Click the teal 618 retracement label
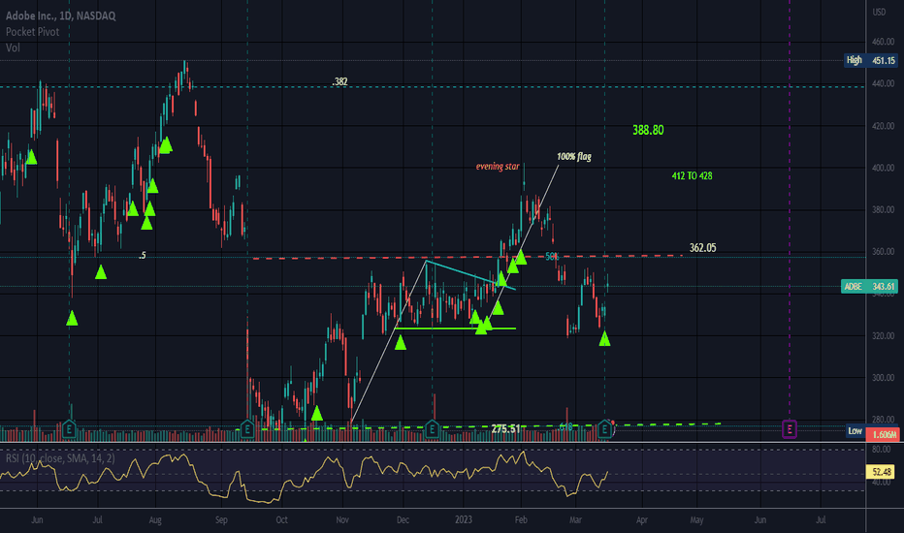Viewport: 904px width, 533px height. (x=565, y=427)
